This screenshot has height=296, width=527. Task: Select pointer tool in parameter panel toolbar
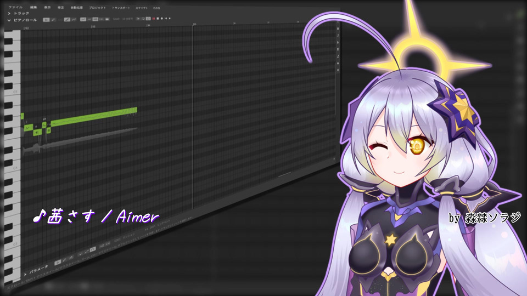point(58,263)
